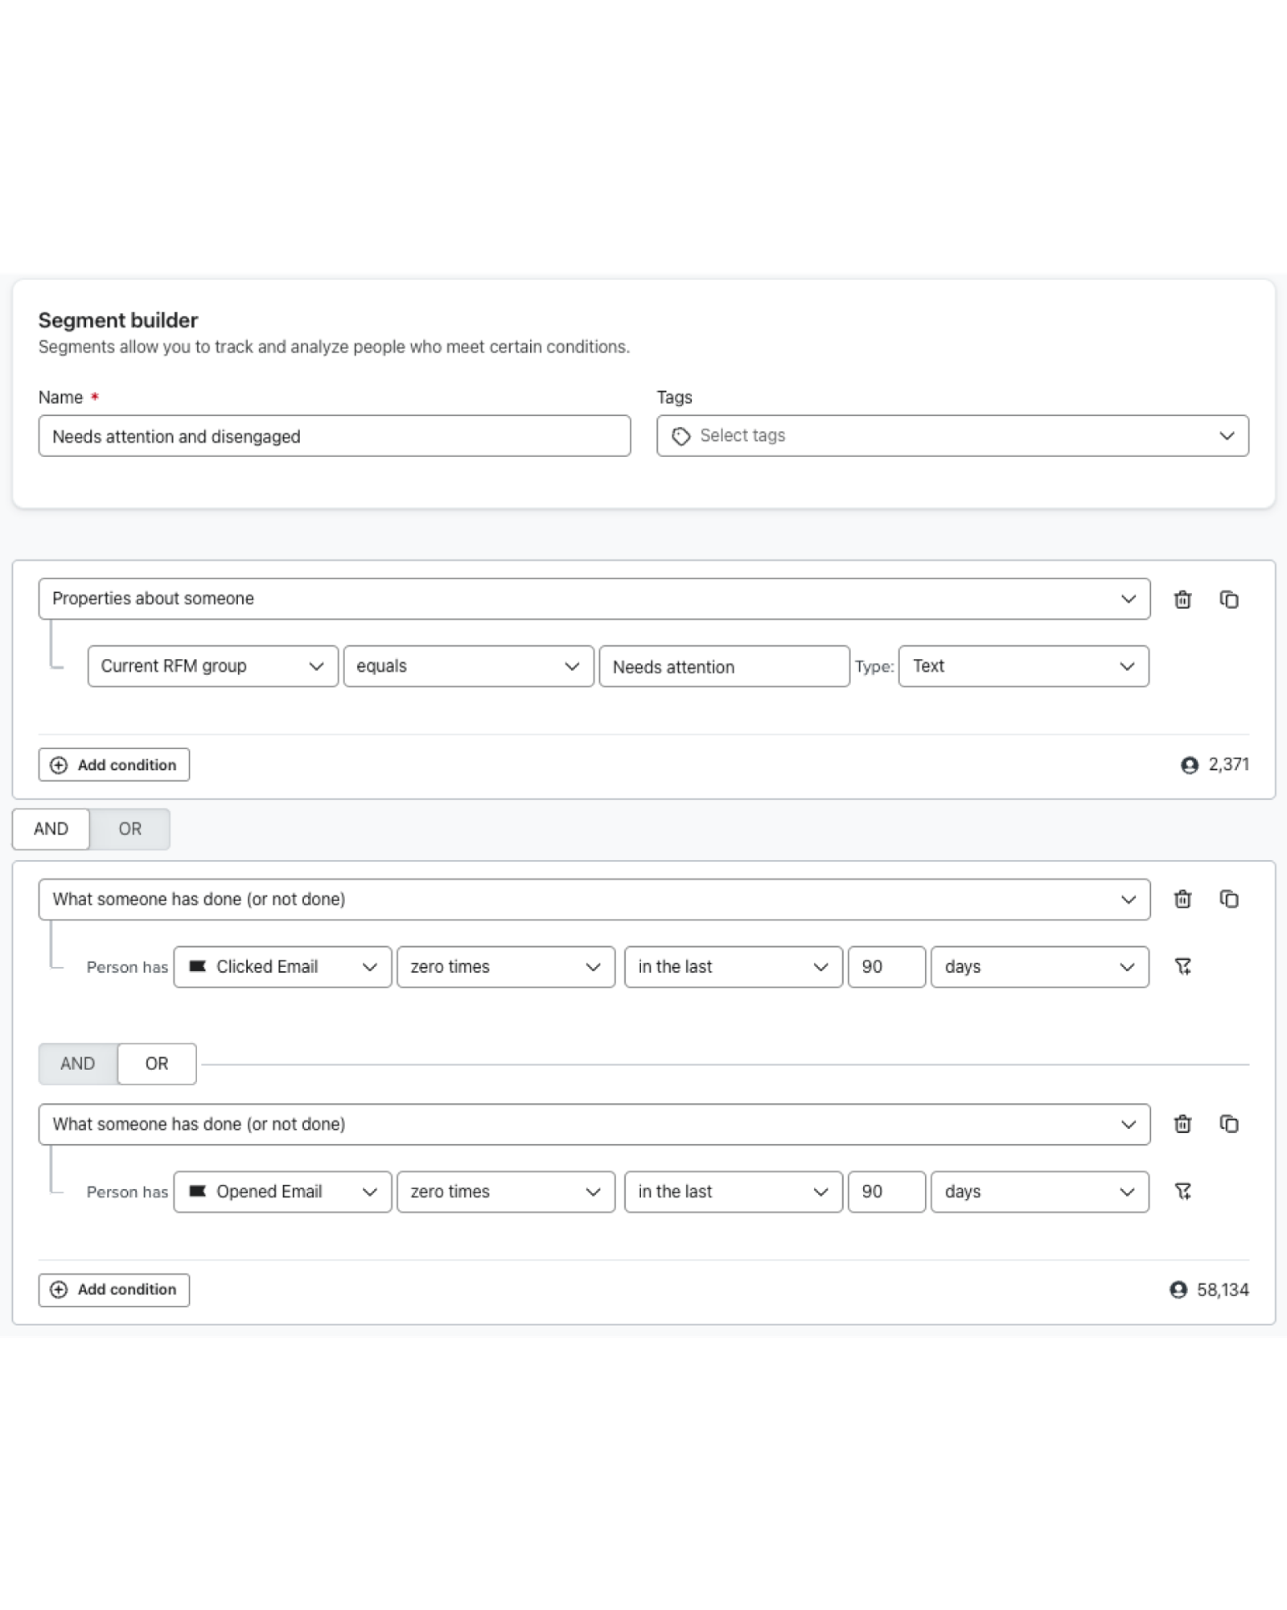Open days dropdown in Clicked Email row
This screenshot has width=1287, height=1610.
coord(1040,967)
